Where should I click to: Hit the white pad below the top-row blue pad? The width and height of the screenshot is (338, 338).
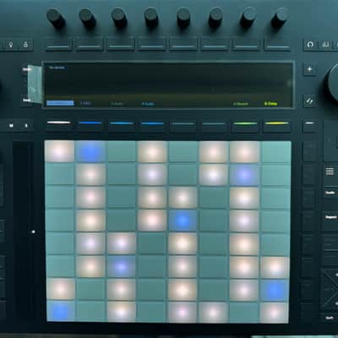pos(90,175)
